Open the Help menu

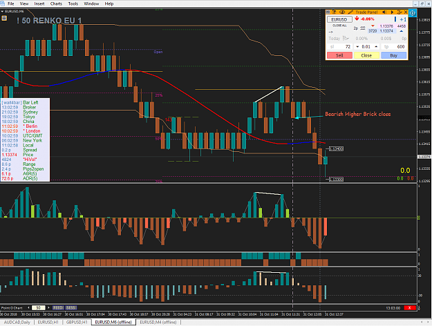(109, 3)
